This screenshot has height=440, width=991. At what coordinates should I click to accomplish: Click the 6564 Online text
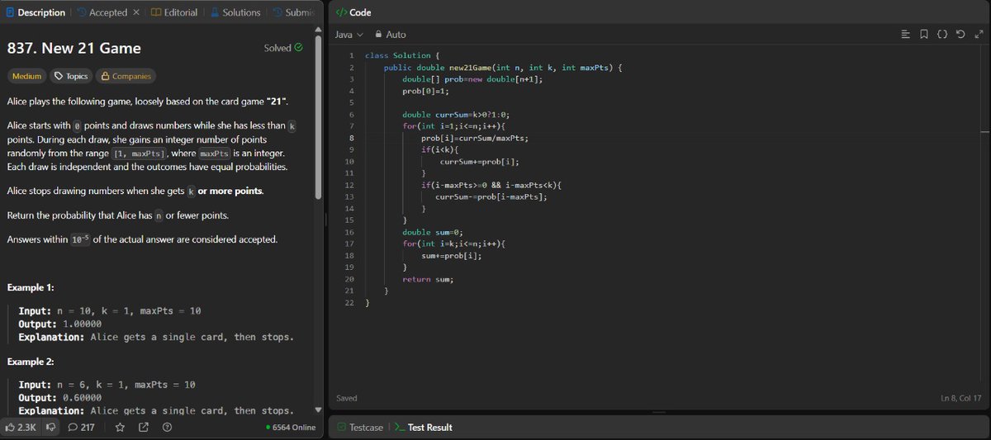[294, 428]
